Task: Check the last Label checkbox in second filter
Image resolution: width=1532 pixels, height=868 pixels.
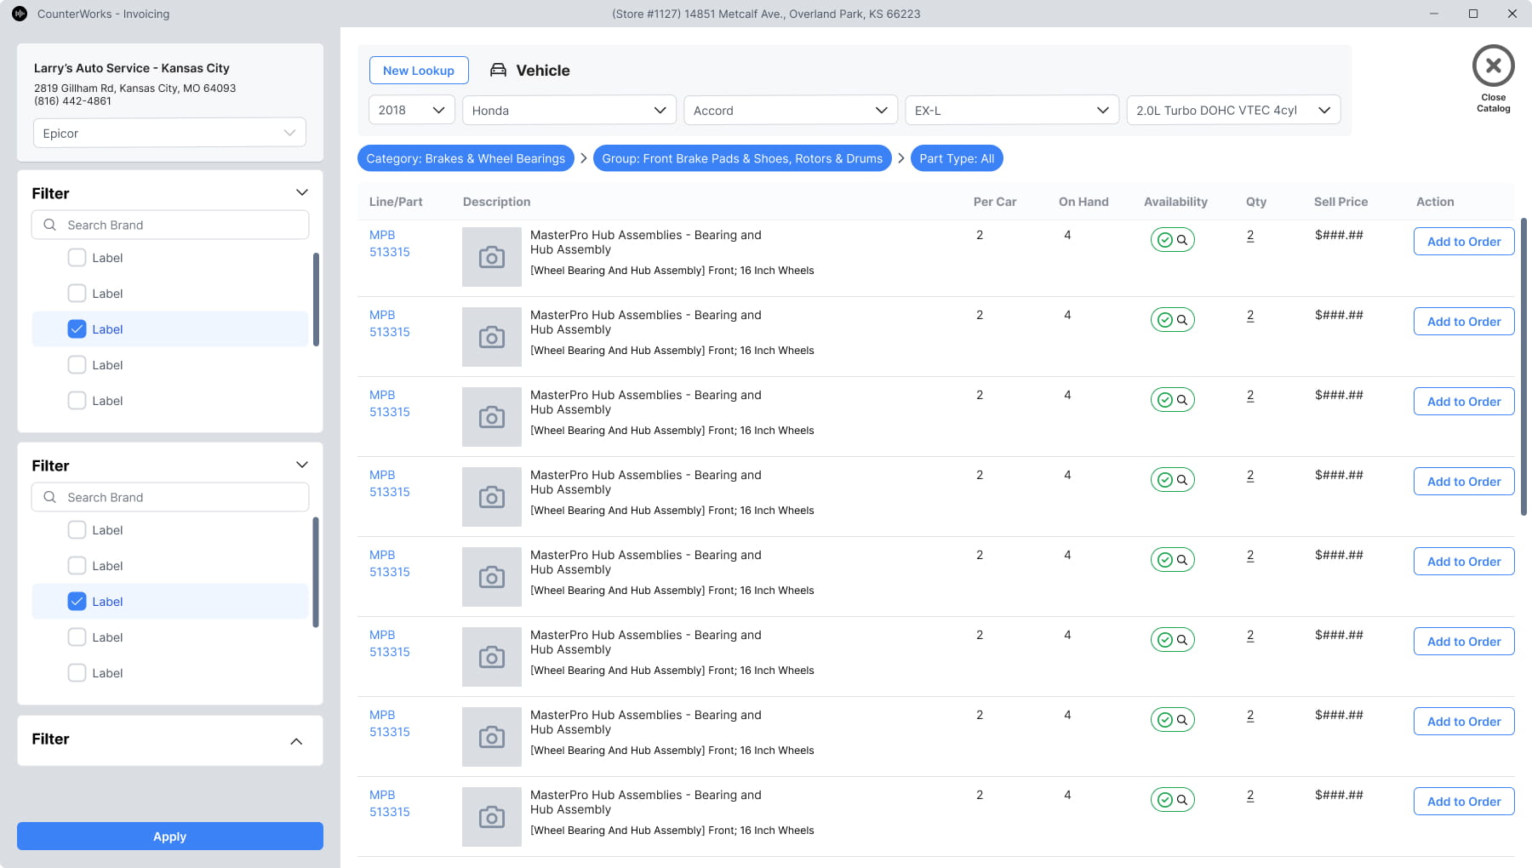Action: click(77, 673)
